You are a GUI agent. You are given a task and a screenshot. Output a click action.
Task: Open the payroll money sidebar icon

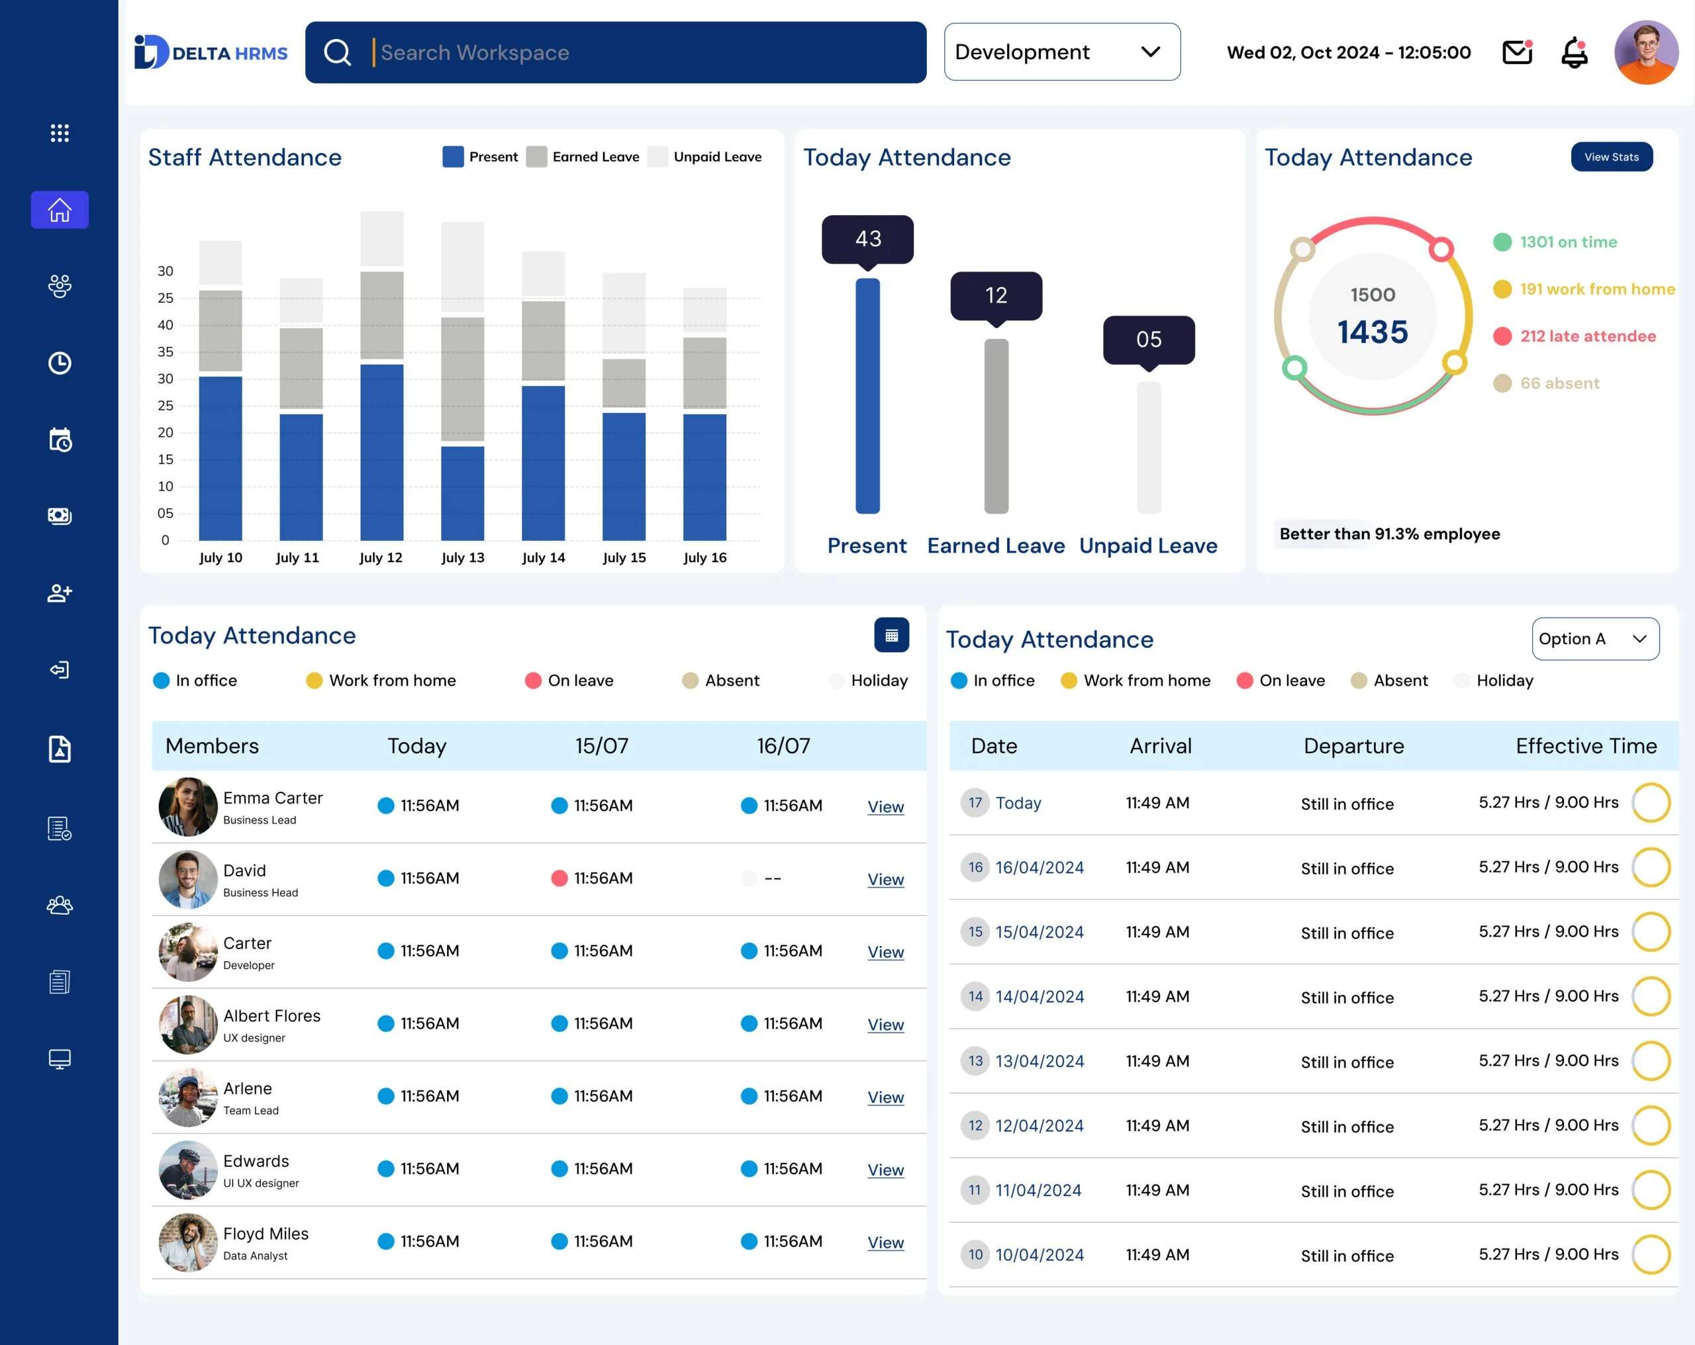coord(60,516)
